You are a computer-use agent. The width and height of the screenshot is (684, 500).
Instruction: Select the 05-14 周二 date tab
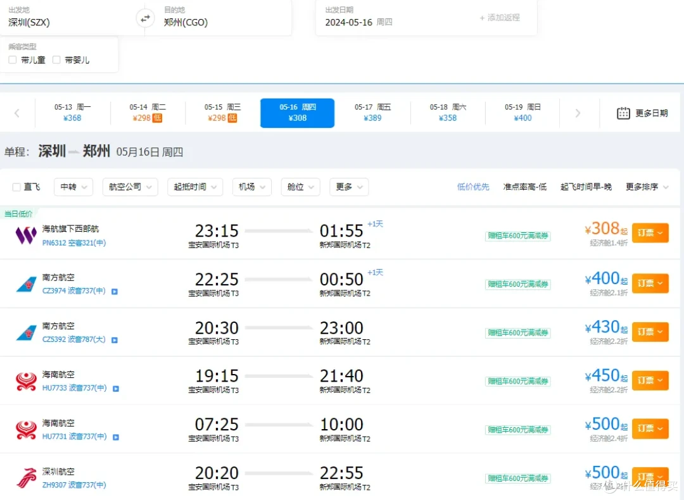point(148,113)
